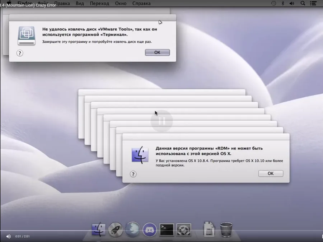Mute the video with speaker button
Image resolution: width=323 pixels, height=242 pixels.
point(9,236)
